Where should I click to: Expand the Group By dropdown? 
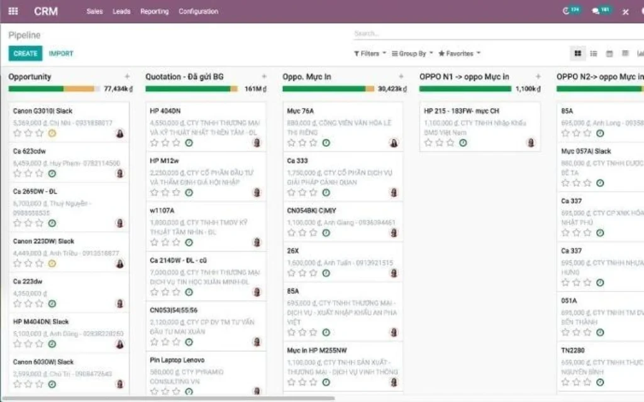point(412,53)
